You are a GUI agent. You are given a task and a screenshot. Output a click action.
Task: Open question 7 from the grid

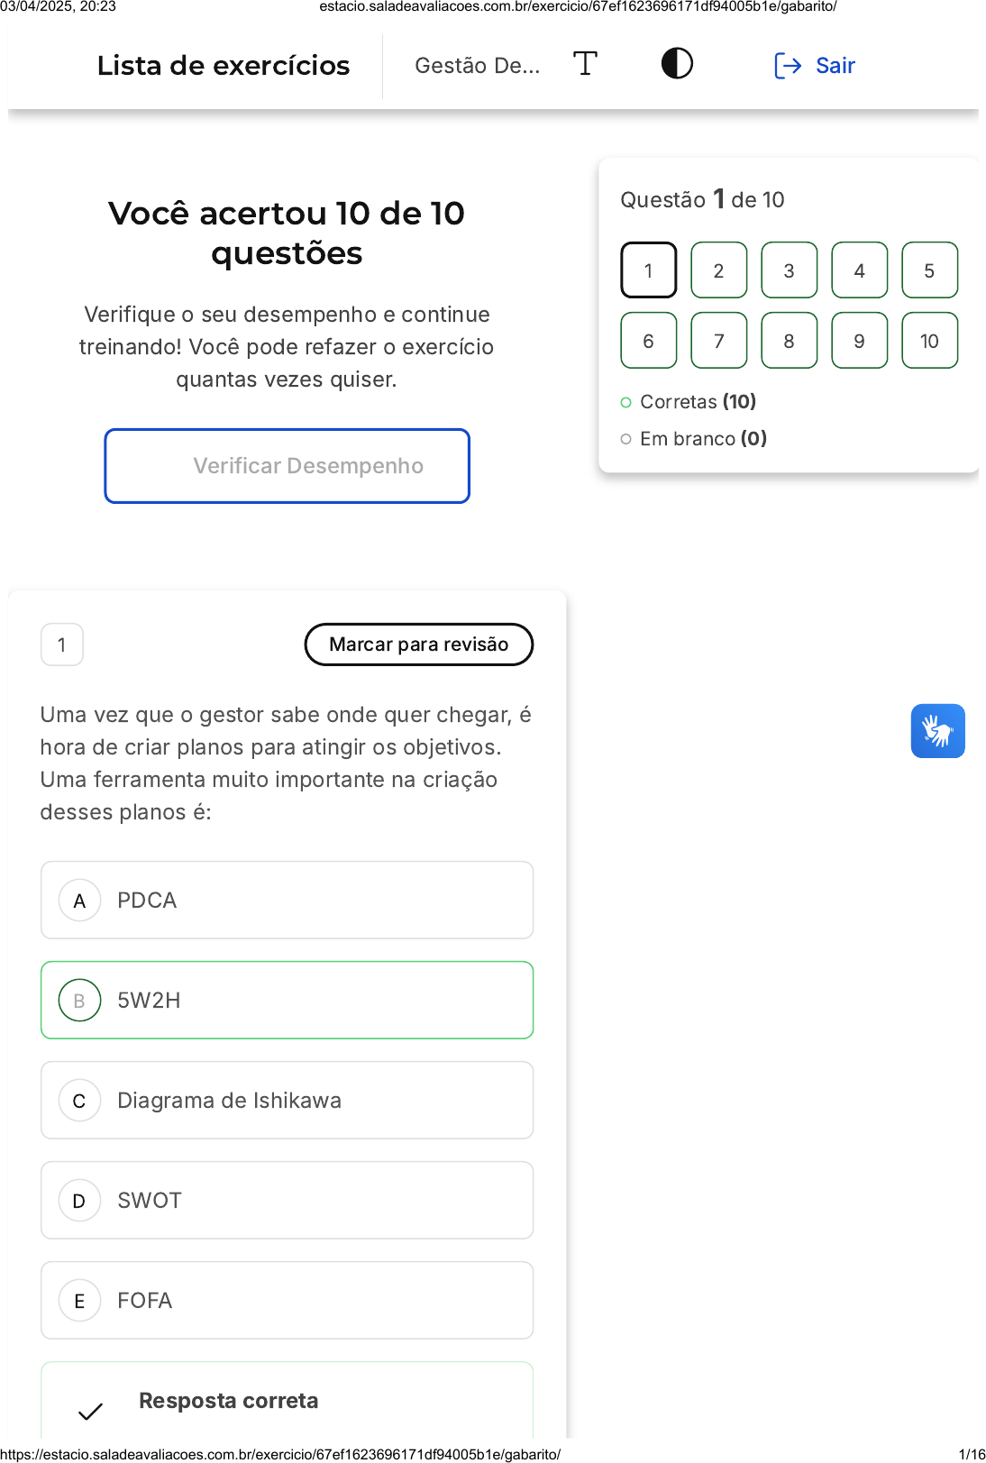tap(718, 341)
